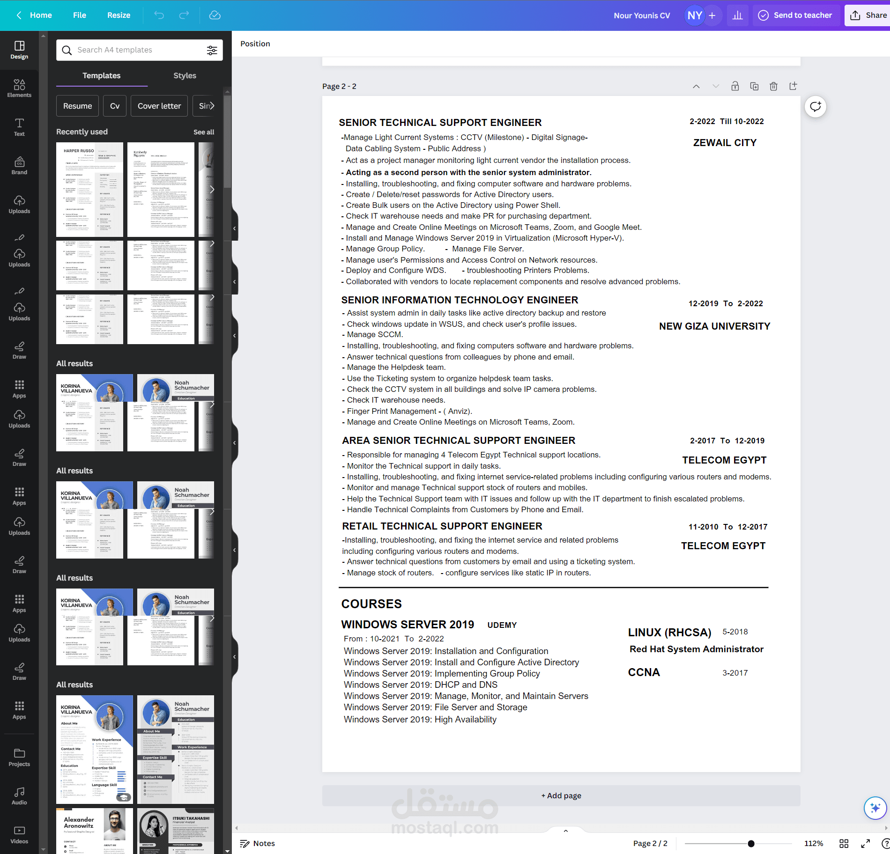Screen dimensions: 890x854
Task: Delete page 2 with trash icon
Action: click(x=773, y=86)
